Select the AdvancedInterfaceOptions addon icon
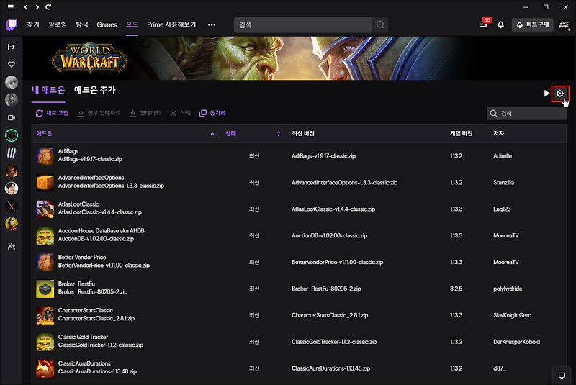Image resolution: width=576 pixels, height=385 pixels. [x=45, y=182]
